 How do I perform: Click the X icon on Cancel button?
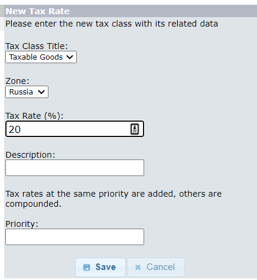tap(138, 268)
